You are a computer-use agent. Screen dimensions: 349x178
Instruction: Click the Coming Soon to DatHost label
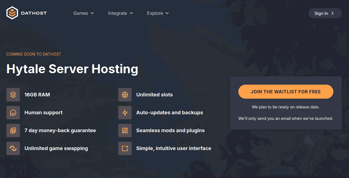click(34, 54)
